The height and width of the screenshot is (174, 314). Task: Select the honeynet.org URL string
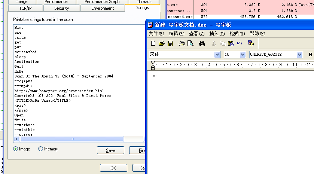[59, 91]
